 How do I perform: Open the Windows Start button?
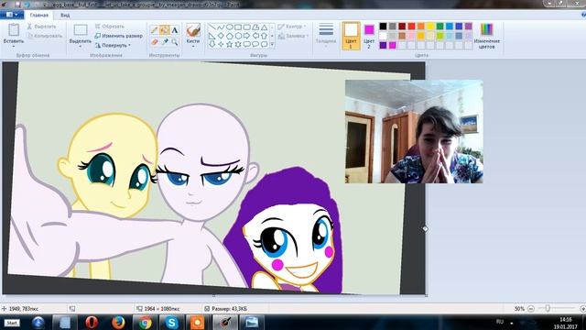click(x=12, y=323)
